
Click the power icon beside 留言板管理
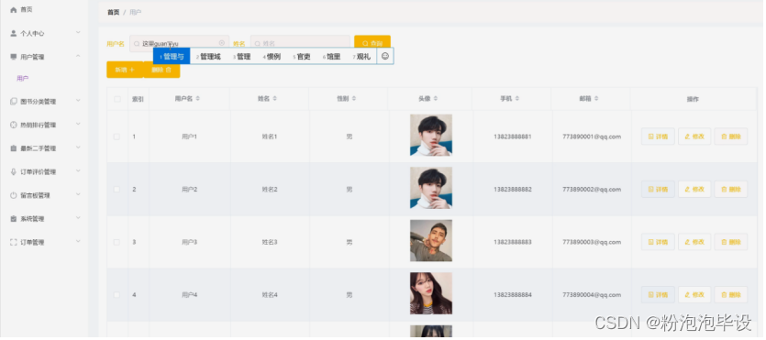tap(14, 195)
